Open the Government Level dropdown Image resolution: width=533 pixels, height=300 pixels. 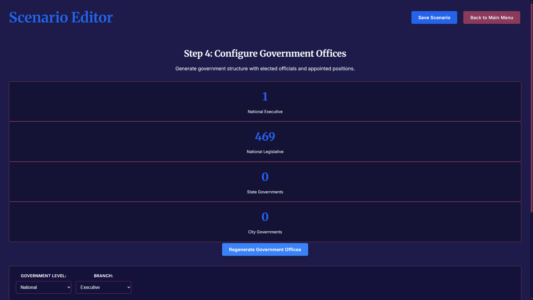(x=44, y=287)
